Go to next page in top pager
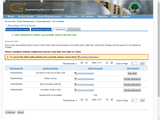The width and height of the screenshot is (160, 120). pos(107,63)
